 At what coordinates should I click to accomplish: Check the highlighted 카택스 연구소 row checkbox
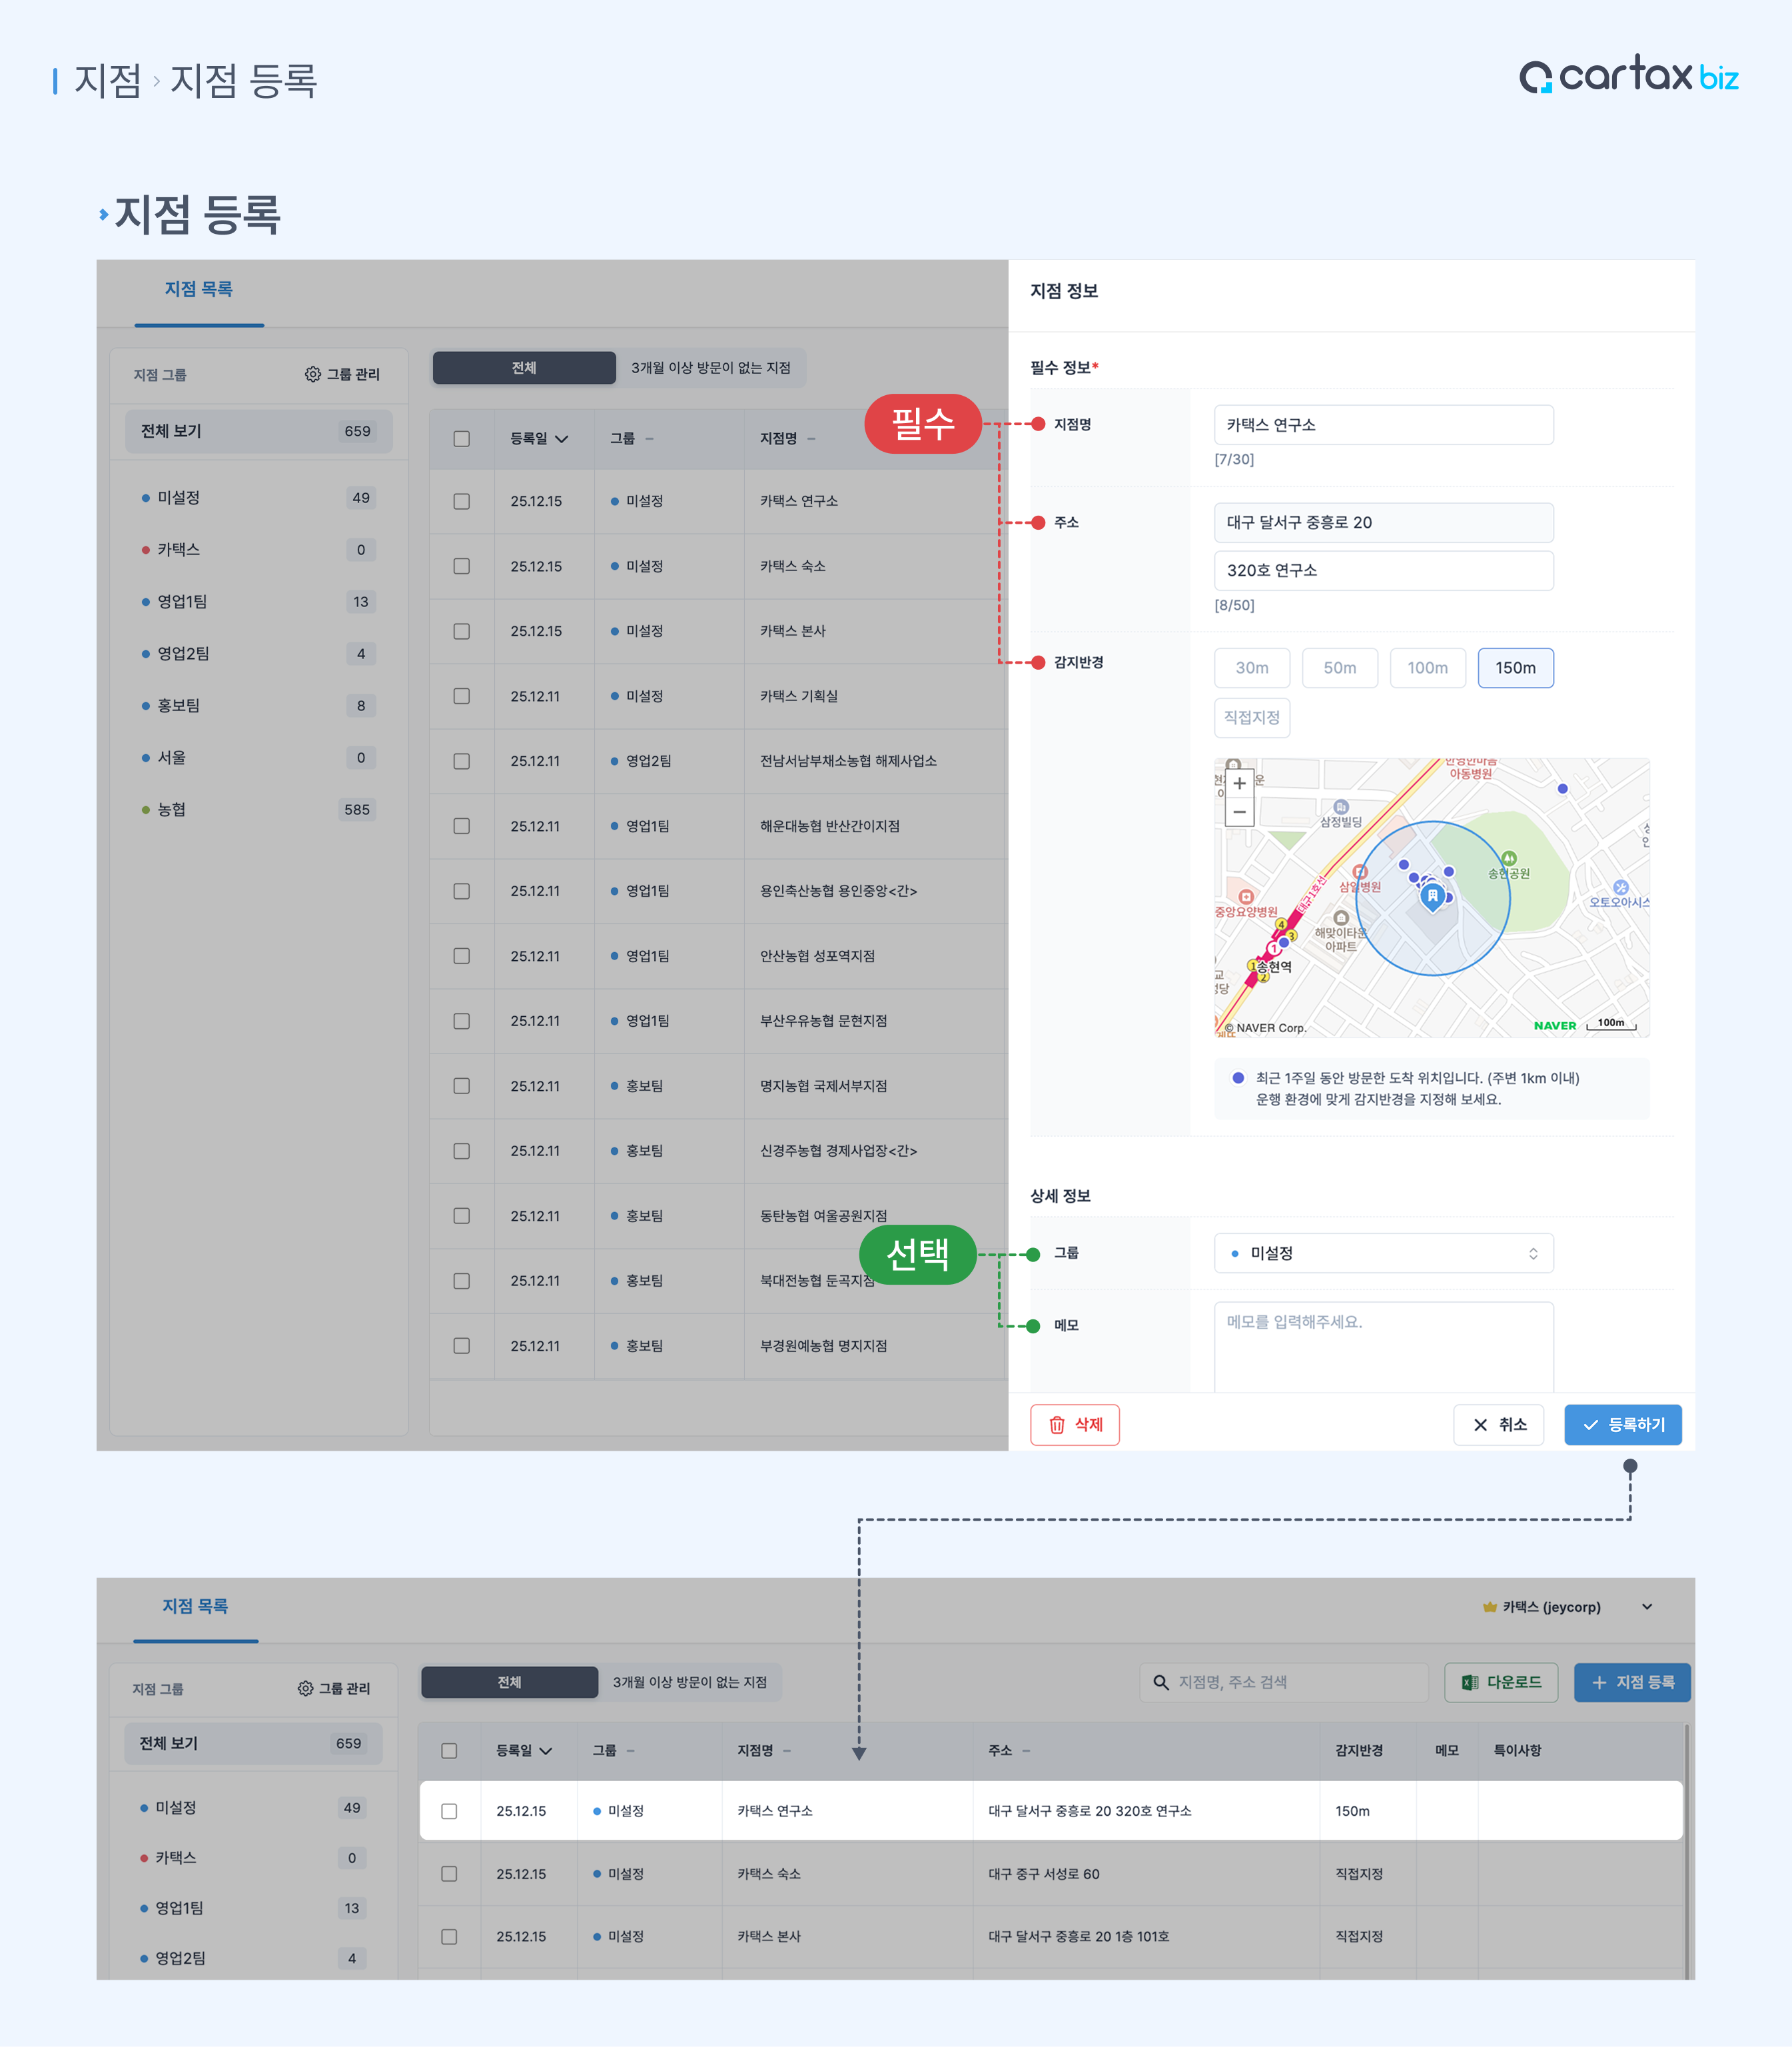(449, 1811)
